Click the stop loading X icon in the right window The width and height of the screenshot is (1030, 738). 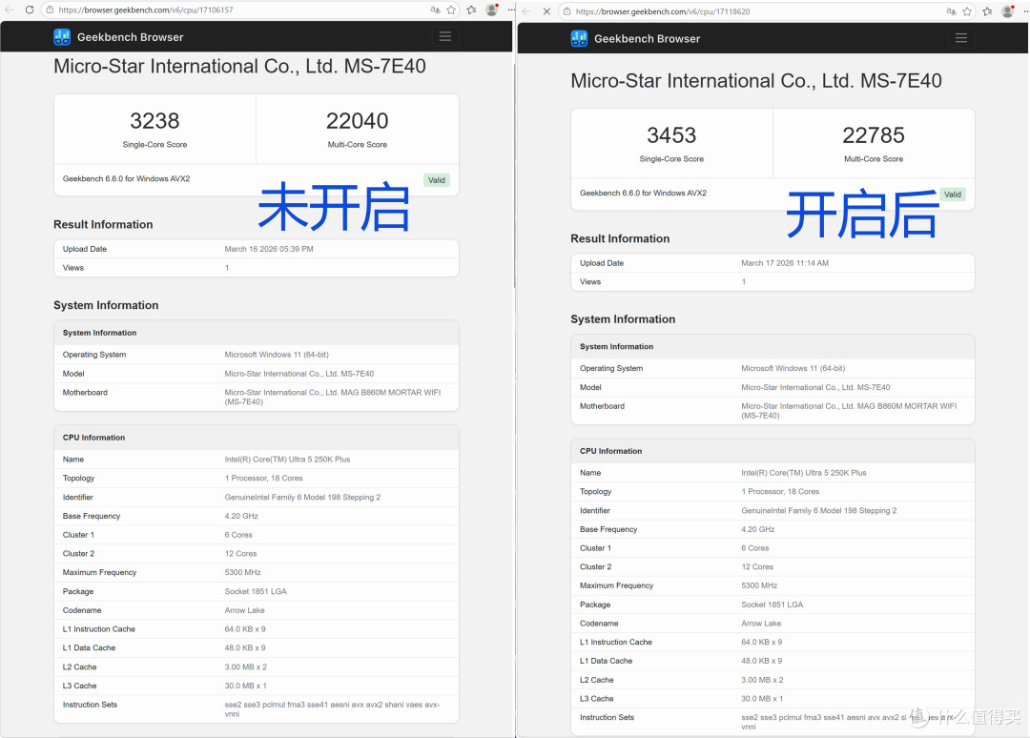546,11
